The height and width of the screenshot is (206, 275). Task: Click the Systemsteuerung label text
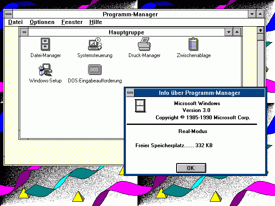(95, 55)
